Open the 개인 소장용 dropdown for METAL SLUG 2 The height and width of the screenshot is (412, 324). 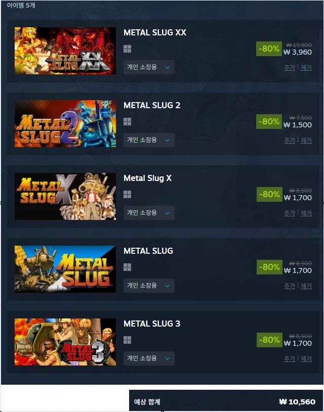149,140
